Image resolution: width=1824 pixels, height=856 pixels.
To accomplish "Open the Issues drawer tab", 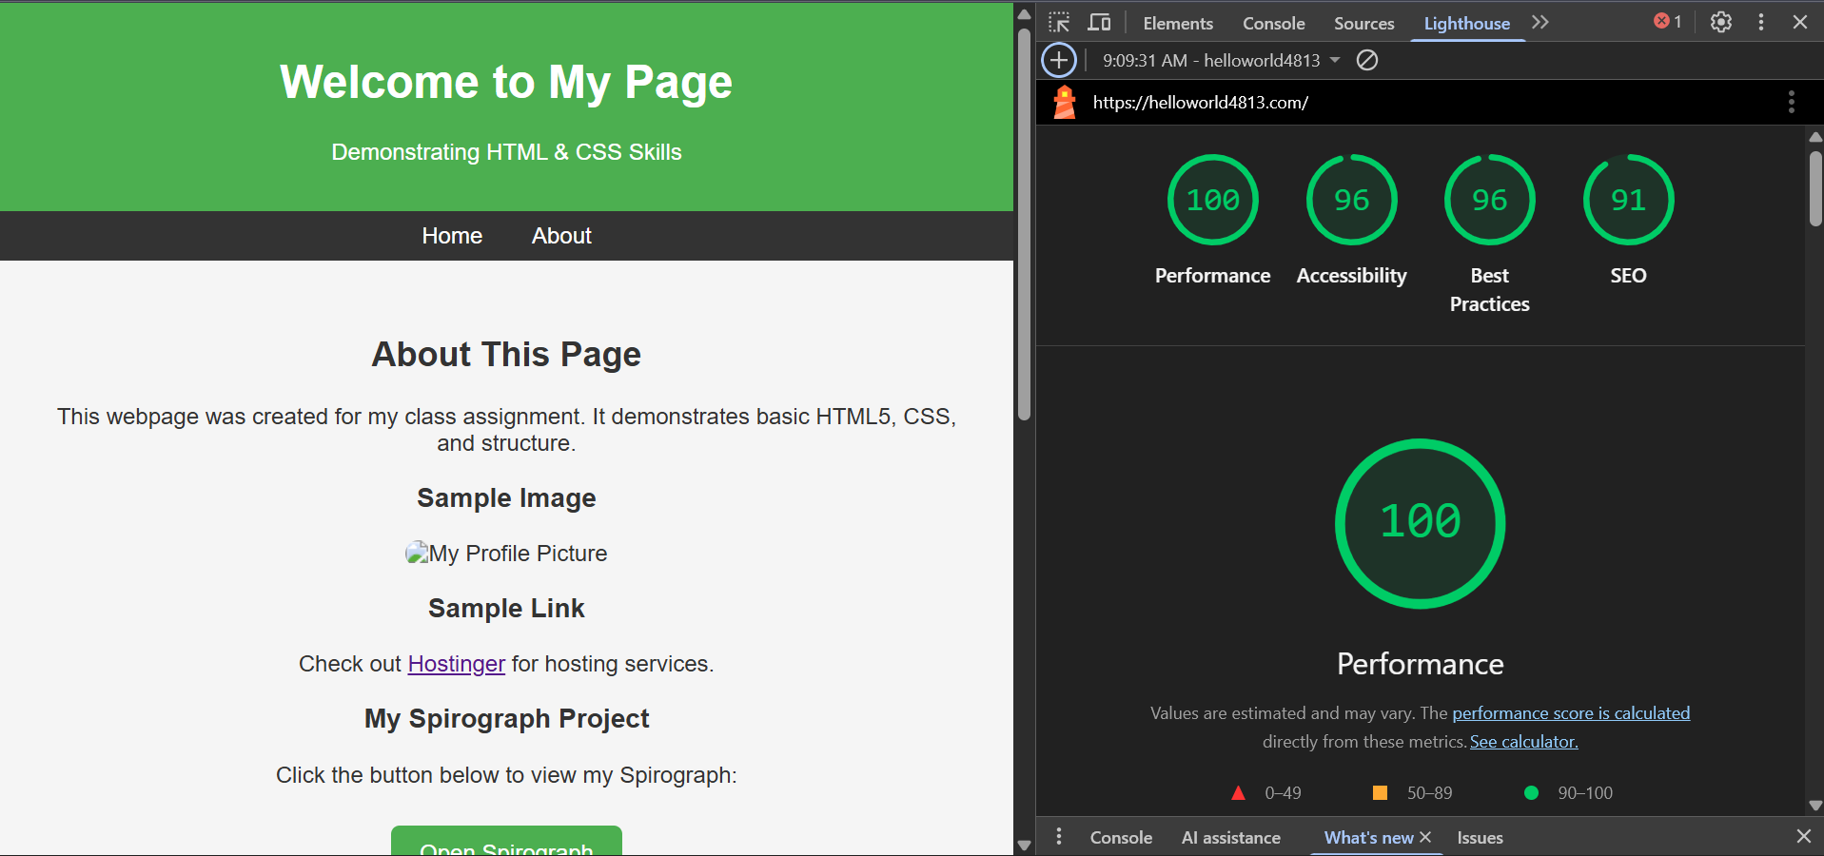I will coord(1479,838).
